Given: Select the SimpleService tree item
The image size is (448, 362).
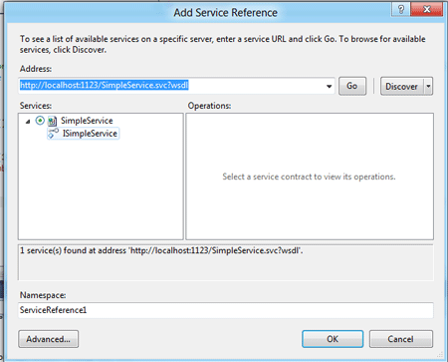Looking at the screenshot, I should coord(87,121).
